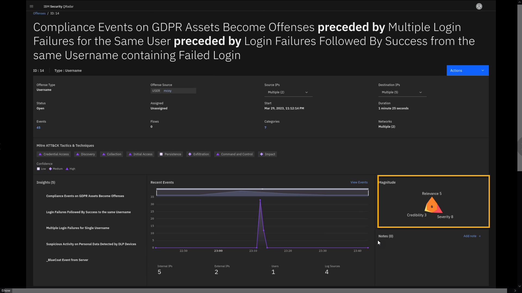Click the Recent Events timeline range slider

tap(262, 192)
